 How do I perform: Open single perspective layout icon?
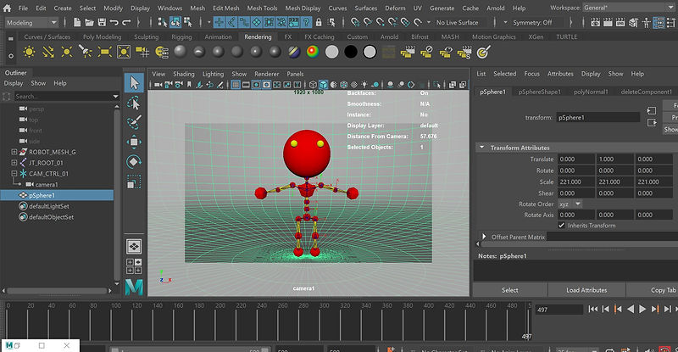(134, 246)
